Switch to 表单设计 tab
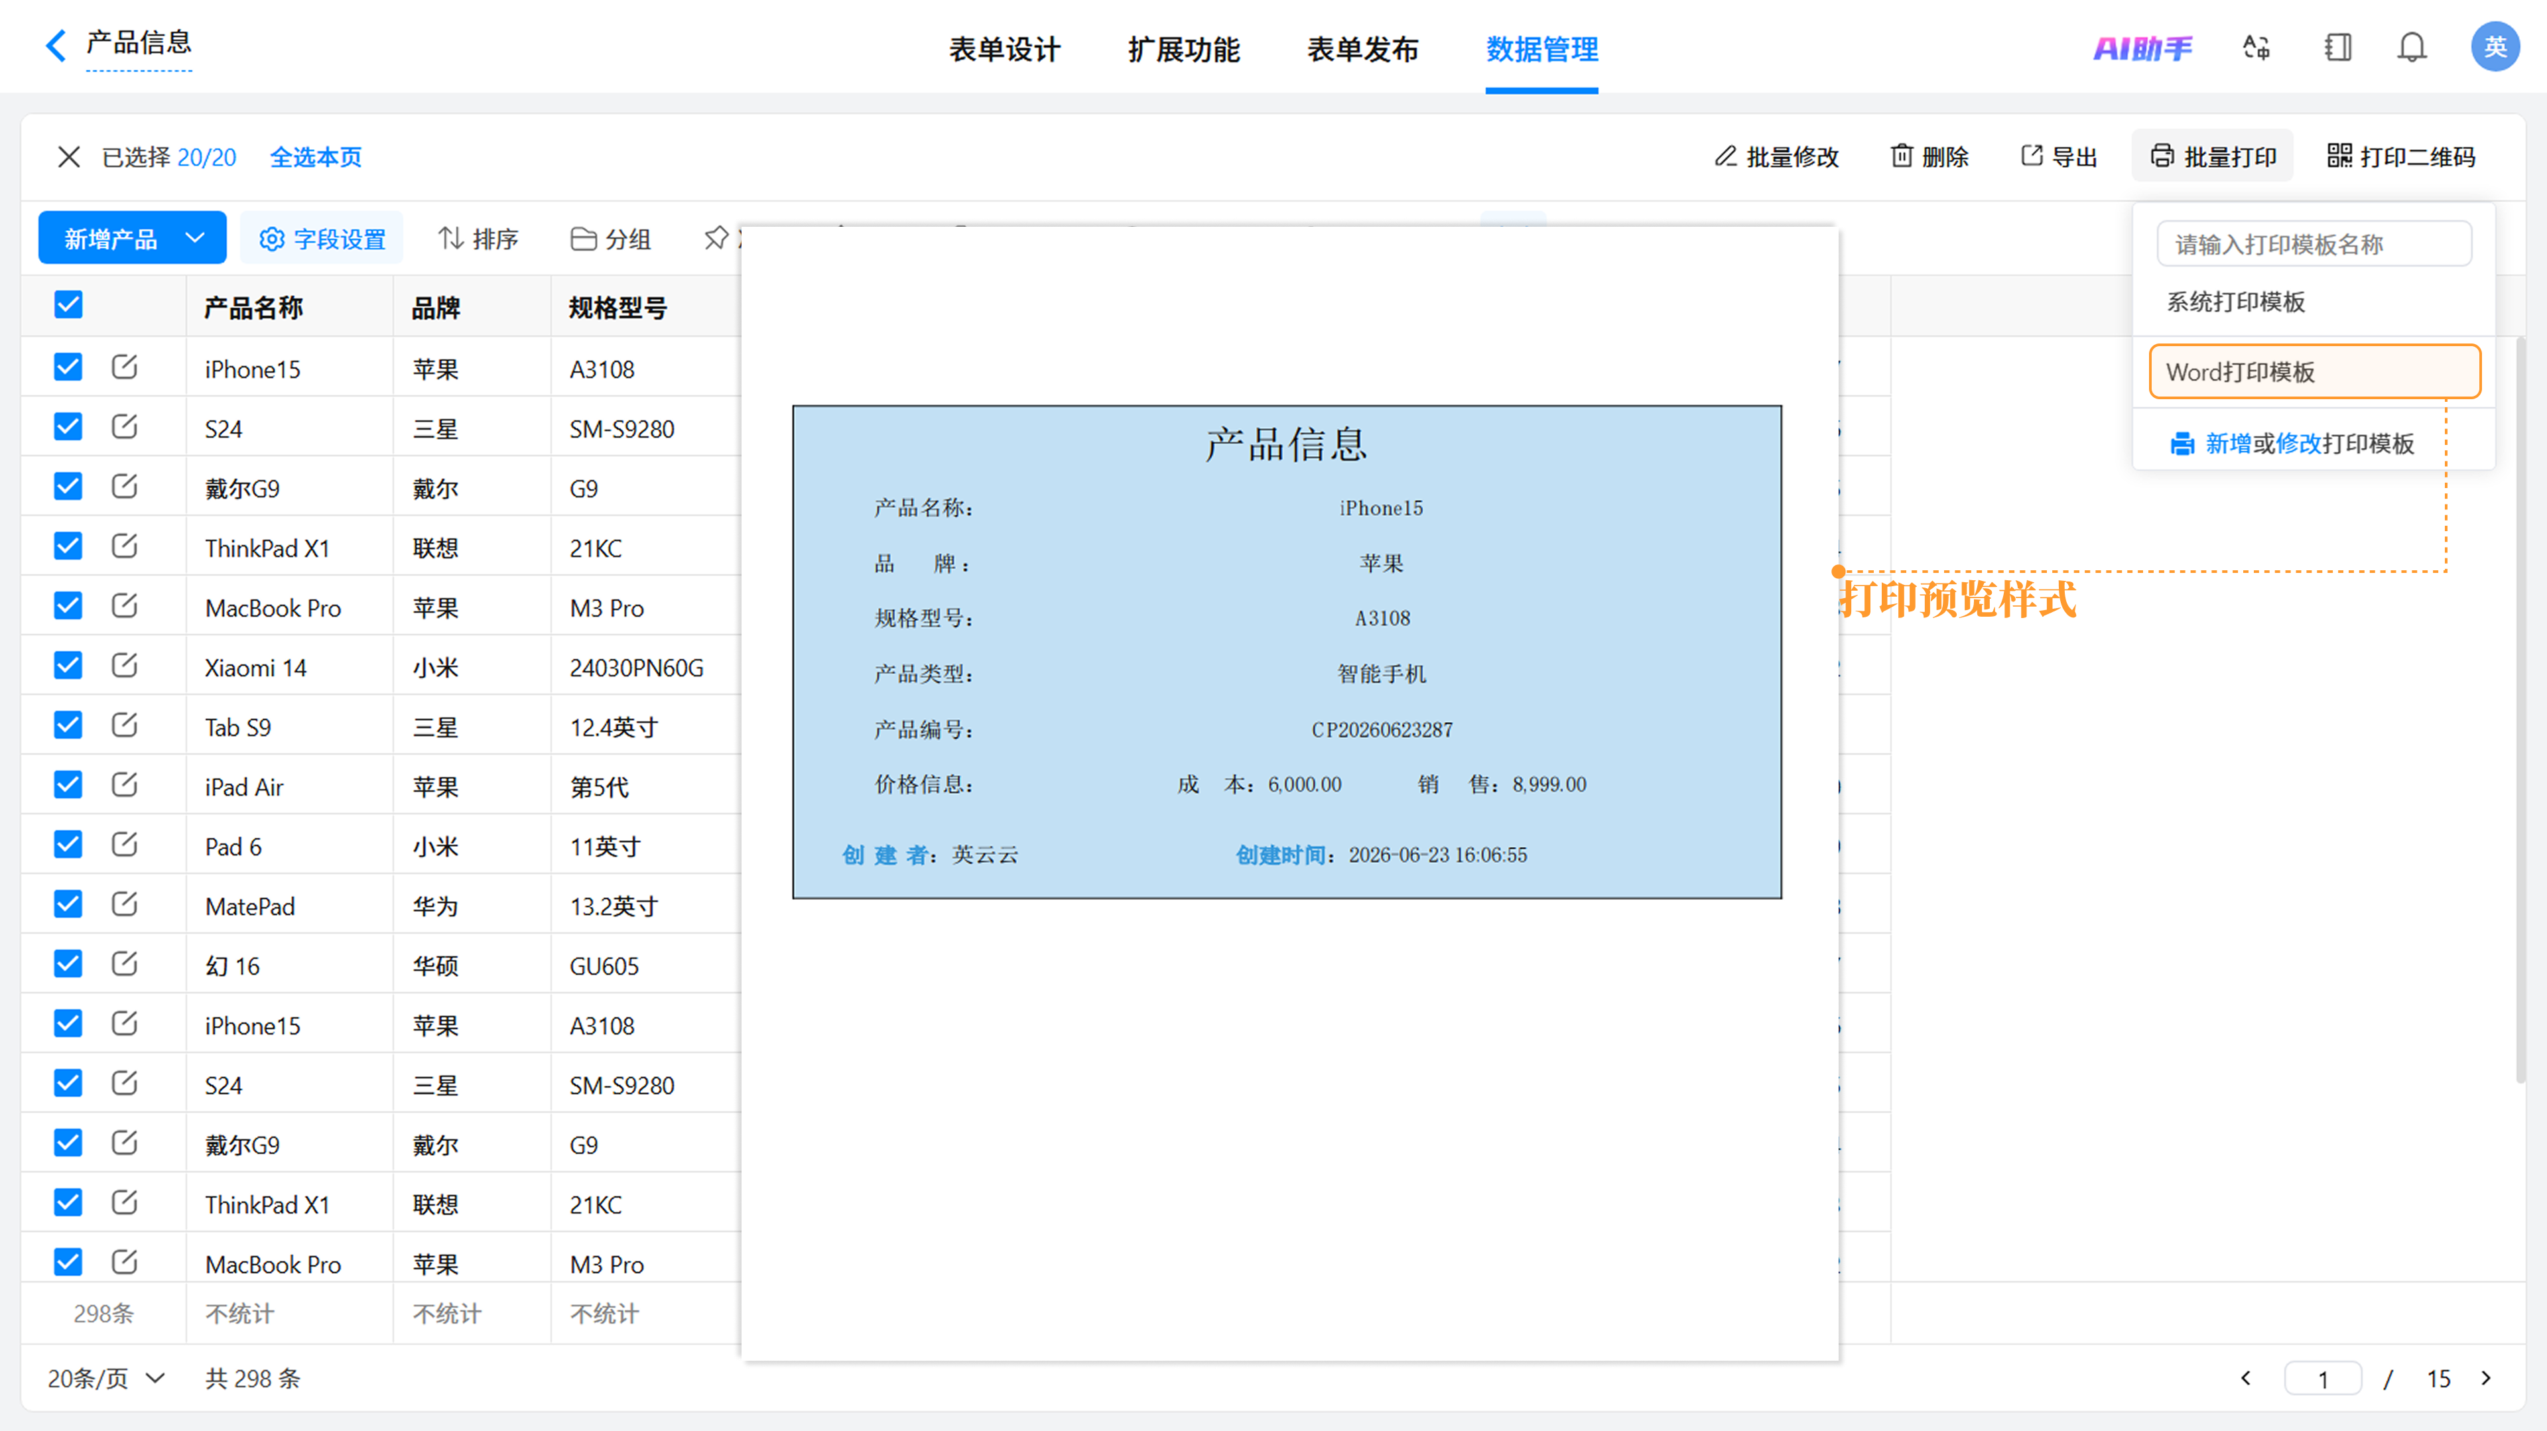Viewport: 2547px width, 1431px height. click(x=1005, y=48)
